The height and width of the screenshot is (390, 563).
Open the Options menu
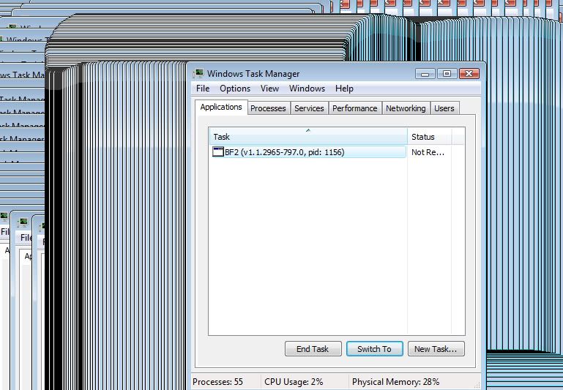tap(235, 89)
